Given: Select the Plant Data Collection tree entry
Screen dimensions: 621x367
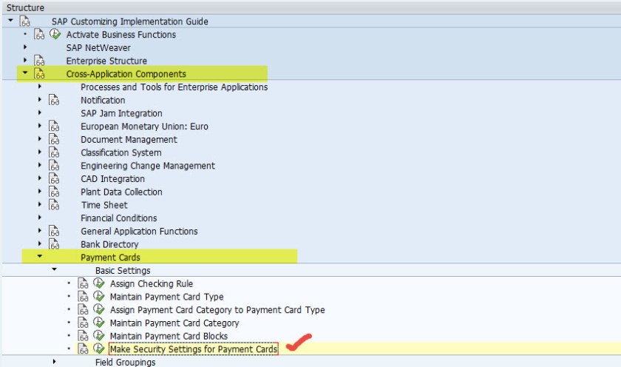Looking at the screenshot, I should 121,192.
